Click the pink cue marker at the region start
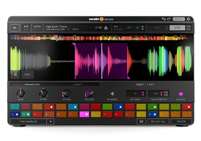The width and height of the screenshot is (201, 141). [74, 44]
